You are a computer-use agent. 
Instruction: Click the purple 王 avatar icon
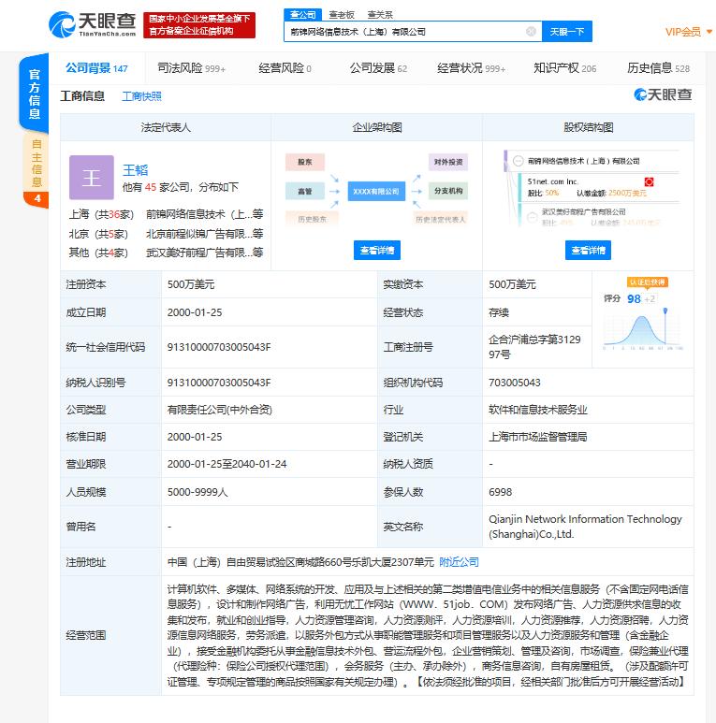92,178
